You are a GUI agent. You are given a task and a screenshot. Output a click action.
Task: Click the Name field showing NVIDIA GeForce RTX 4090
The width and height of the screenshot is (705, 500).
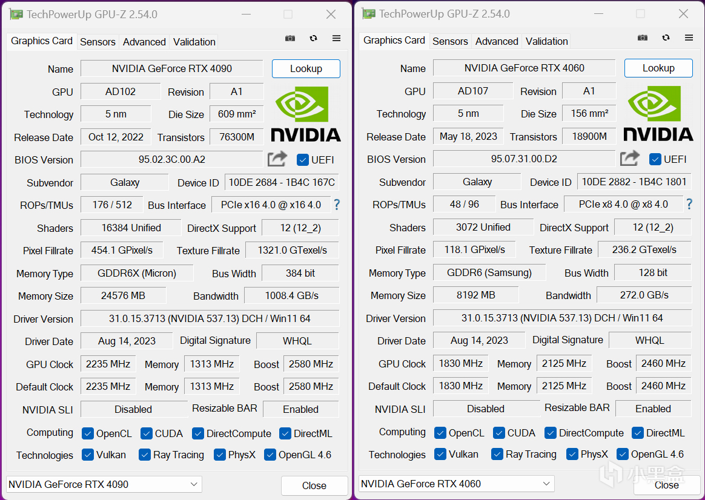point(172,69)
